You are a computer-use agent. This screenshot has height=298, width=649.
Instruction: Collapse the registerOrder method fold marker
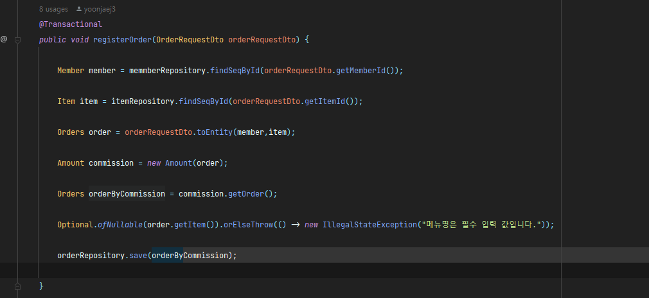point(18,40)
